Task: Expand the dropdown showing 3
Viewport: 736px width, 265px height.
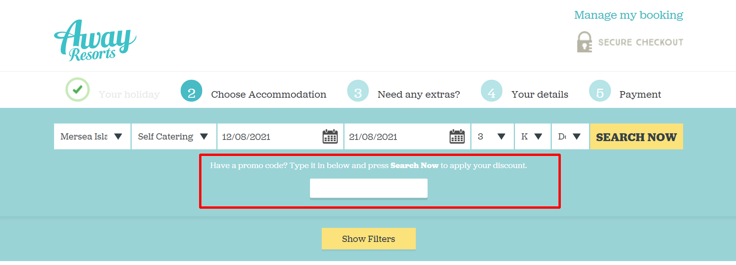Action: pyautogui.click(x=493, y=136)
